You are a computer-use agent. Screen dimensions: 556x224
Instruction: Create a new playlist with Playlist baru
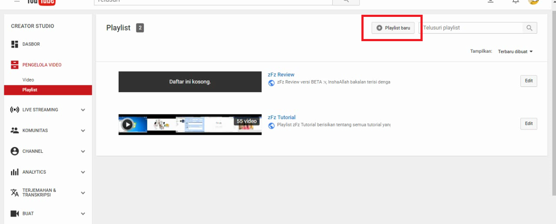click(x=393, y=28)
